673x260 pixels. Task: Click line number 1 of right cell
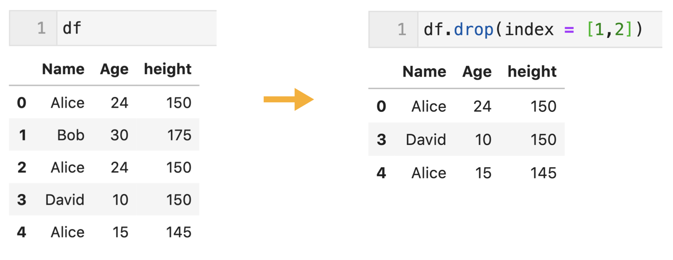coord(402,30)
